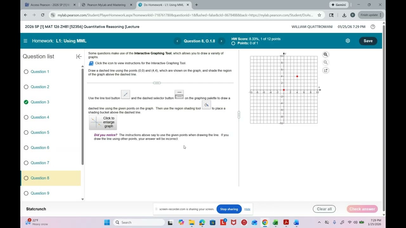
Task: Open File Explorer from taskbar
Action: point(192,222)
